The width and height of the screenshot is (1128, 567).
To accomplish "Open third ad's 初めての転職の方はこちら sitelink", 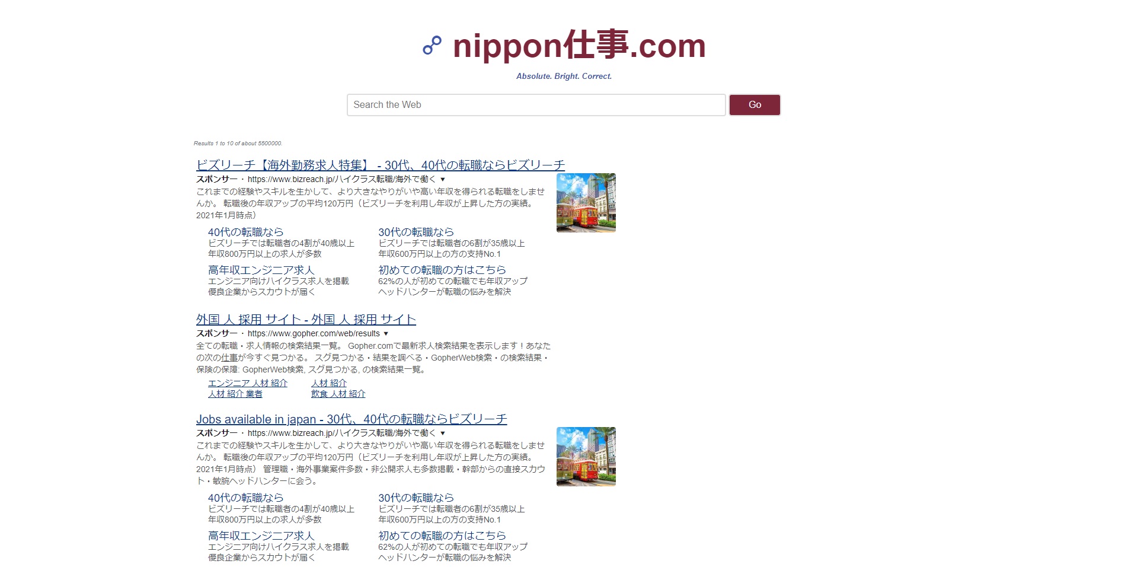I will click(x=442, y=536).
